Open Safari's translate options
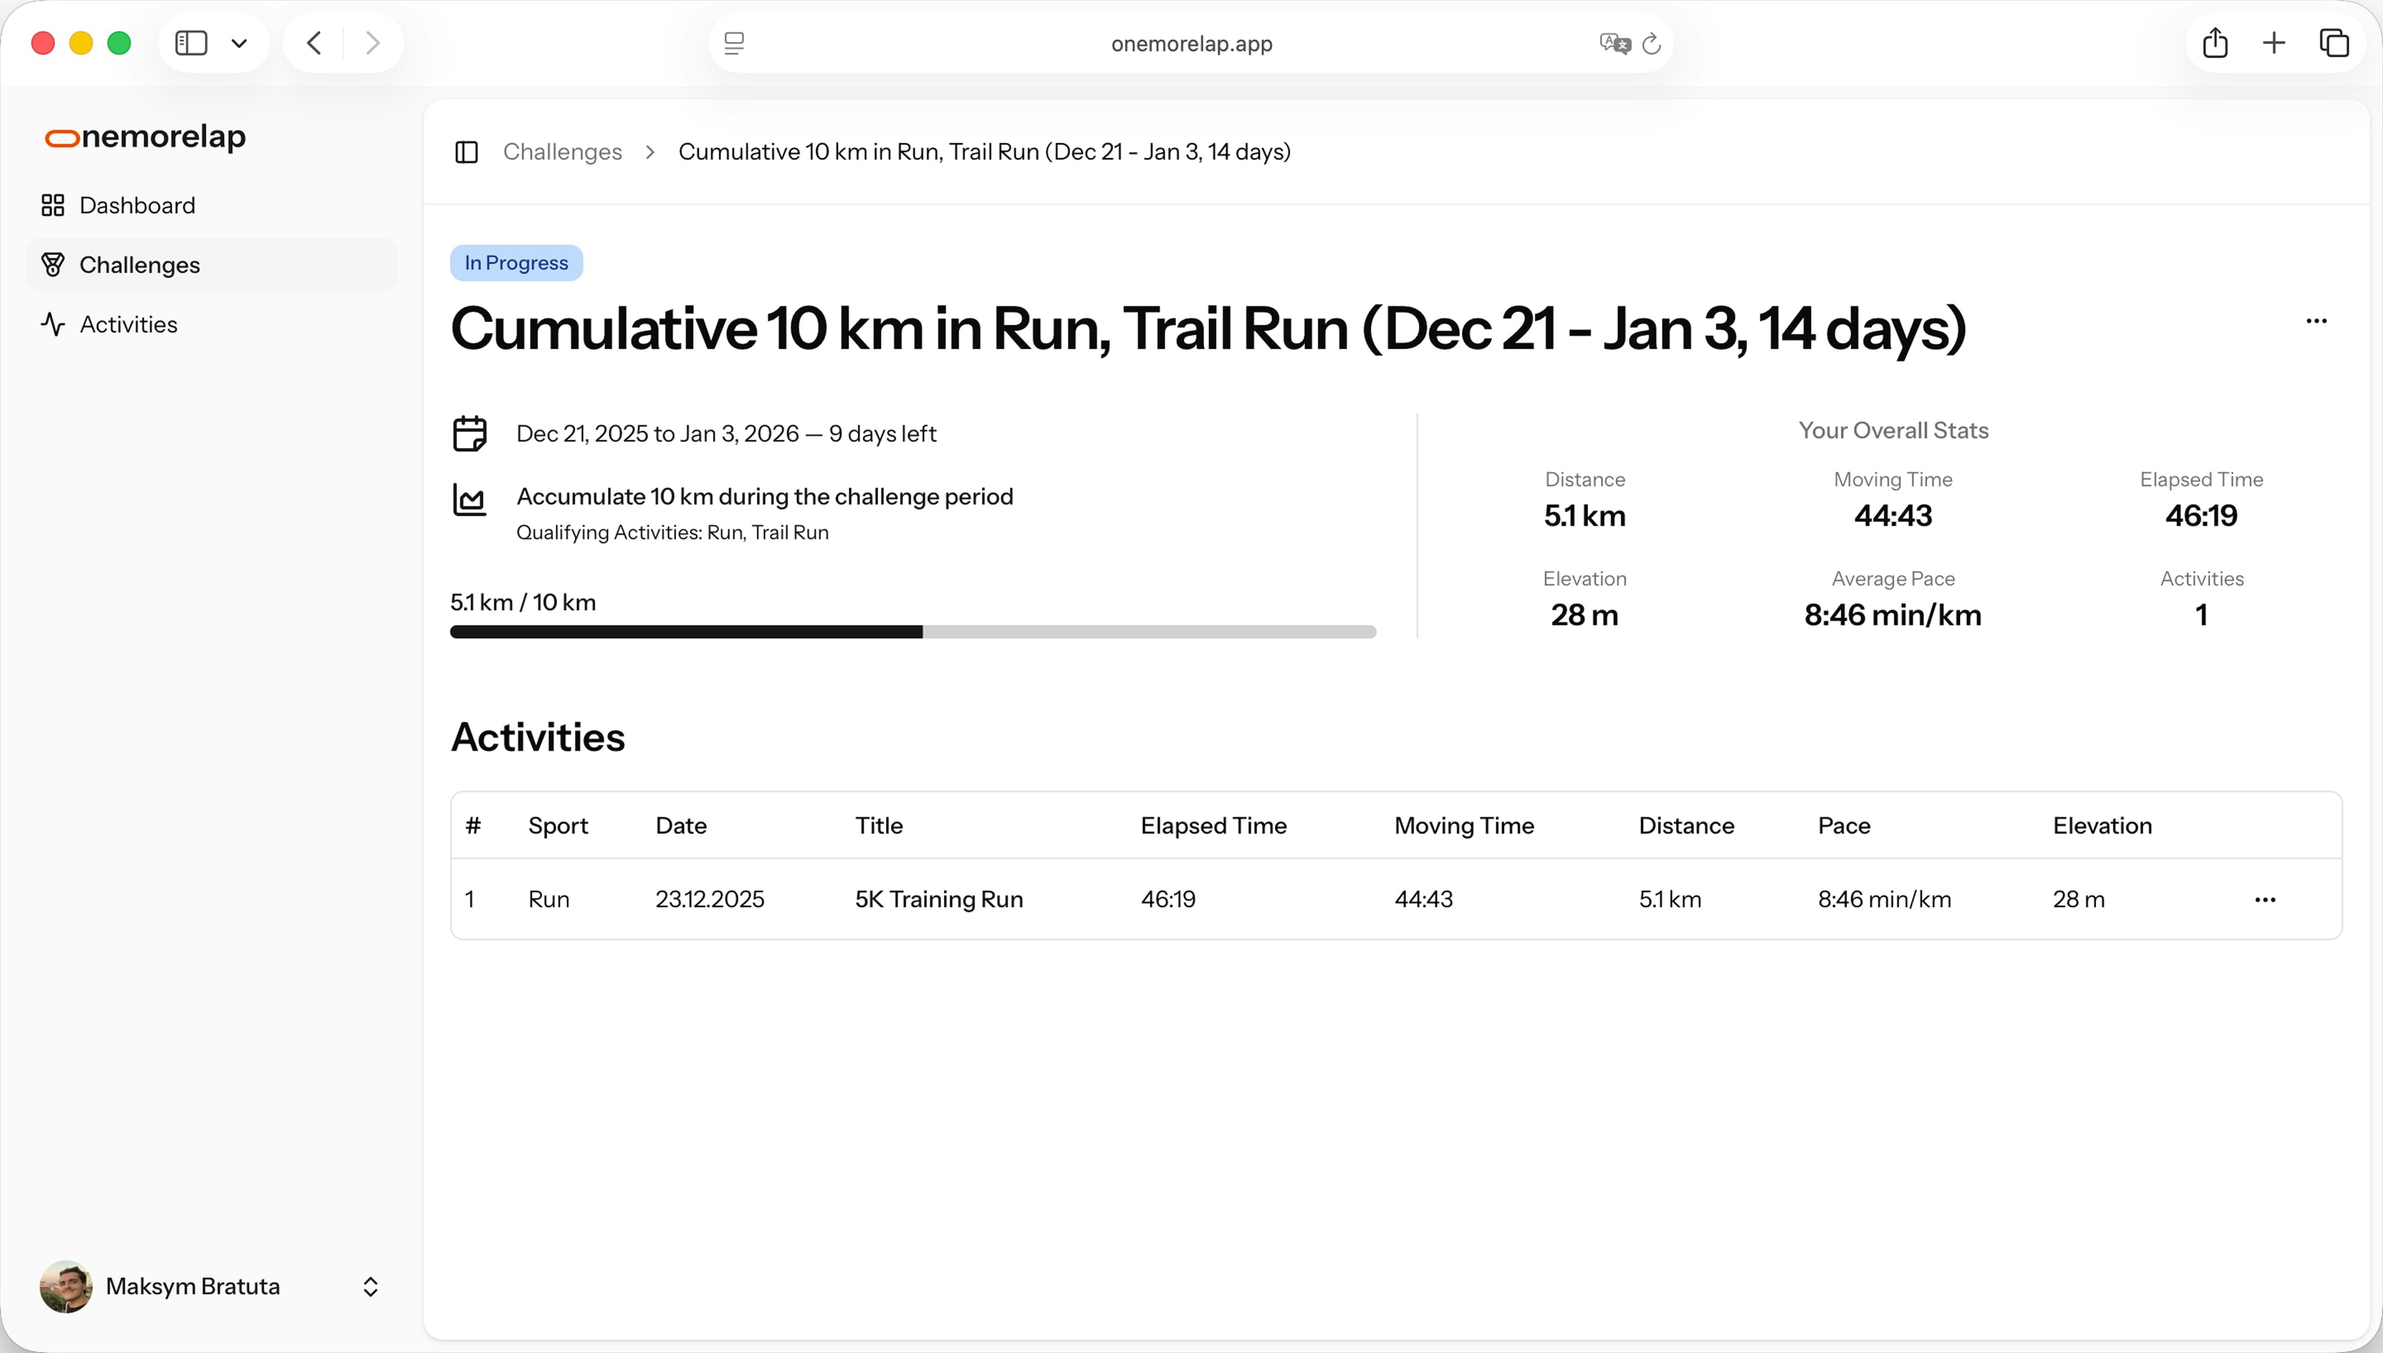 [x=1613, y=44]
